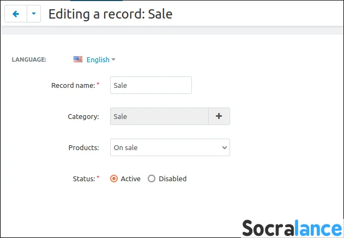
Task: Click the 'Disabled' radio label text
Action: pyautogui.click(x=172, y=178)
